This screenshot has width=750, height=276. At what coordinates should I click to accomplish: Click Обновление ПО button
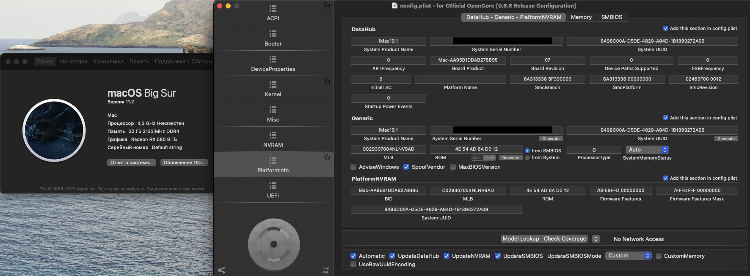[x=184, y=162]
